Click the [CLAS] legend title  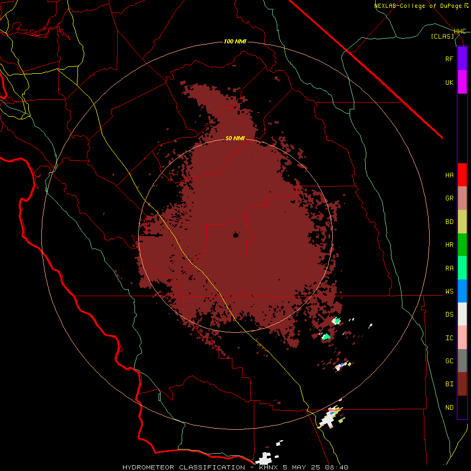click(442, 36)
